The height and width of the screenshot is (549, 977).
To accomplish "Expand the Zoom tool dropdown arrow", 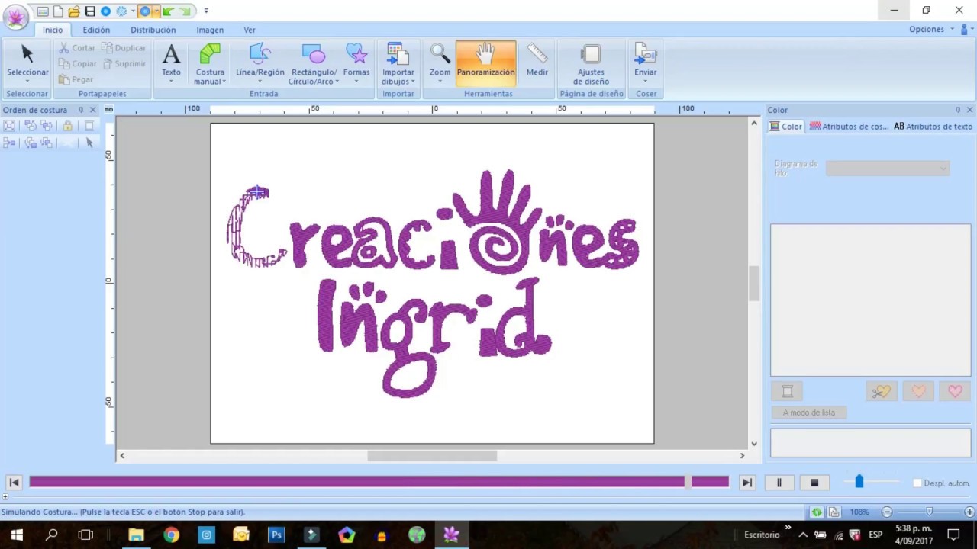I will coord(440,82).
